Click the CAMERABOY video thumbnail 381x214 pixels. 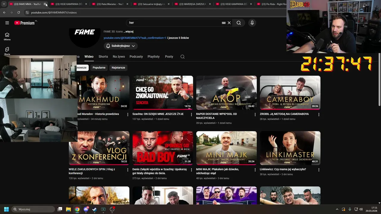pyautogui.click(x=290, y=93)
